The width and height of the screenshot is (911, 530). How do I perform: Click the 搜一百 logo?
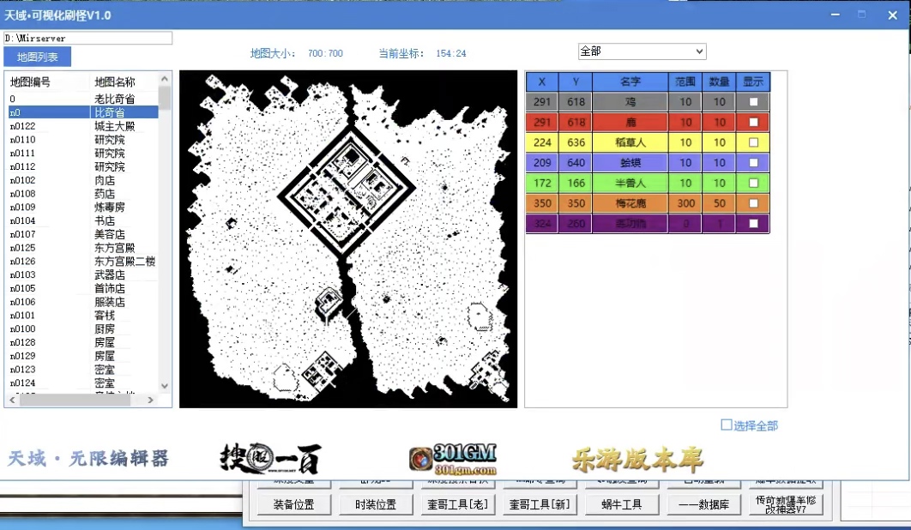pyautogui.click(x=269, y=459)
